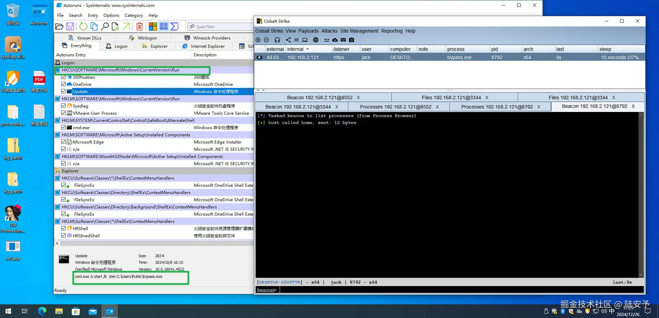Sort by the internal column header
The image size is (659, 318).
click(309, 49)
